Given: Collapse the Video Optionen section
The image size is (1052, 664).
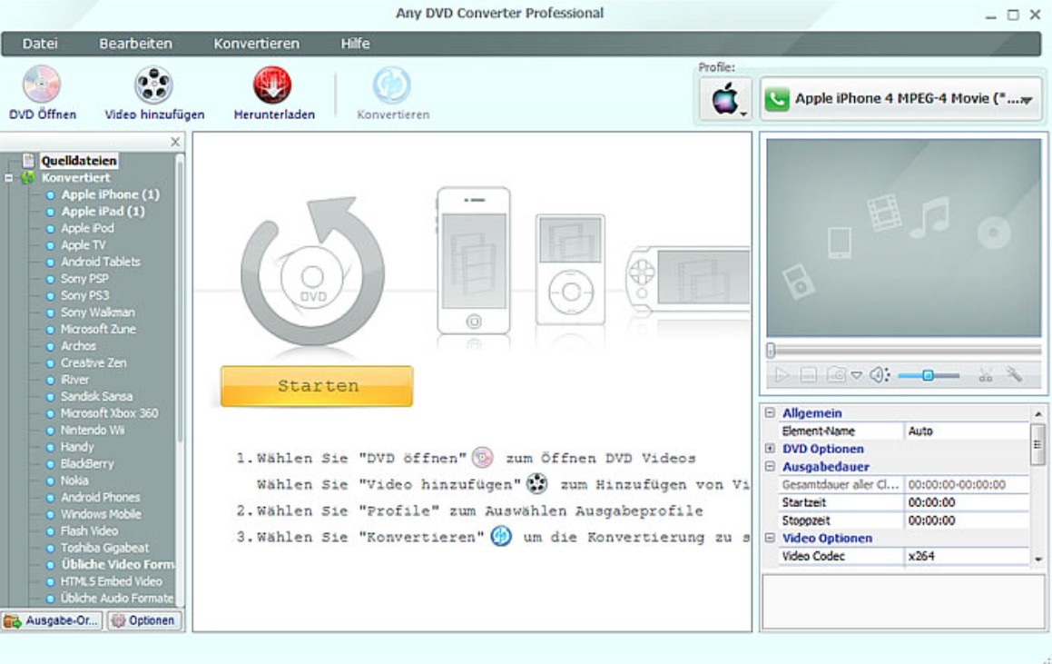Looking at the screenshot, I should click(771, 538).
